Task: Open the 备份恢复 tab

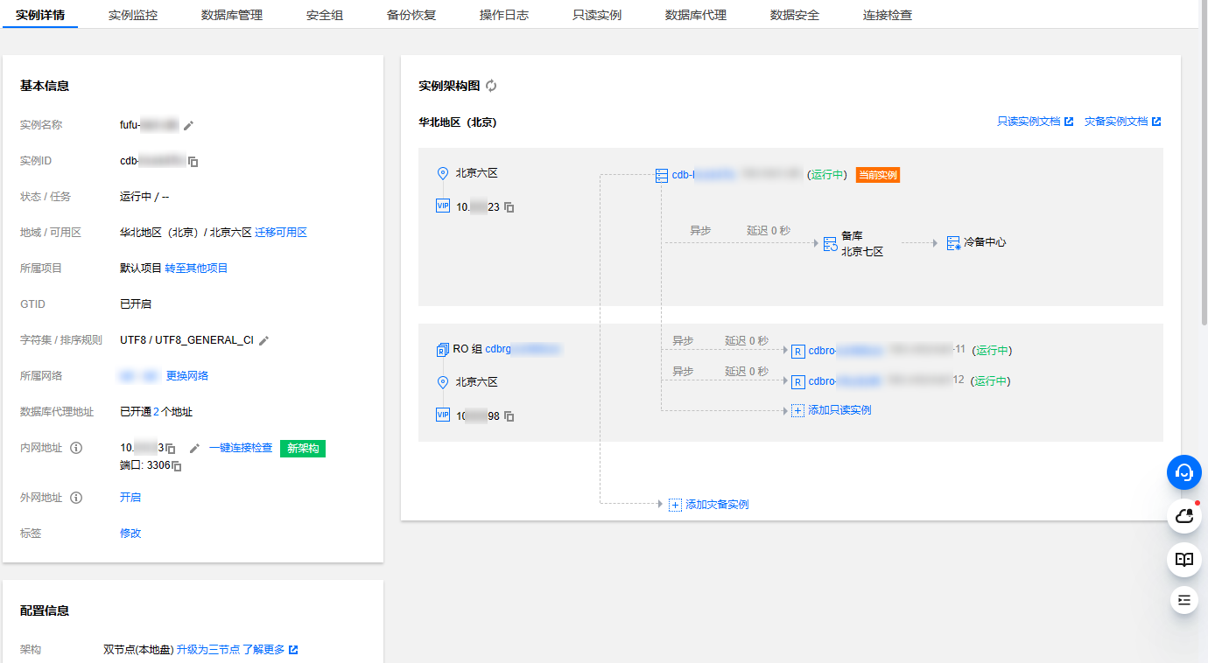Action: click(x=411, y=15)
